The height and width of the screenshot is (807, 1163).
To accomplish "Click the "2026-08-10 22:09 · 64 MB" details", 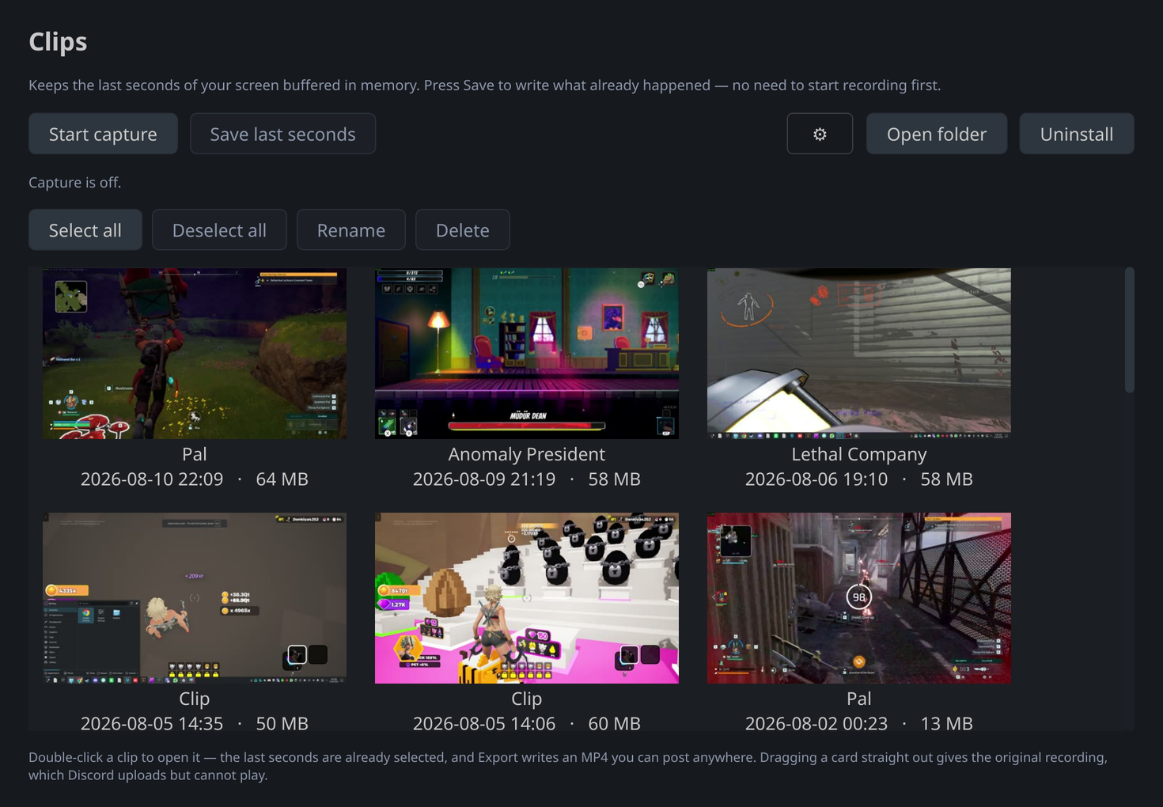I will click(195, 479).
